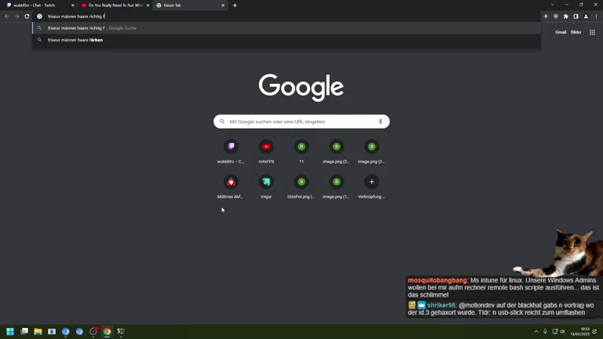Open the Imgur shortcut tile
The height and width of the screenshot is (339, 603).
pos(266,182)
